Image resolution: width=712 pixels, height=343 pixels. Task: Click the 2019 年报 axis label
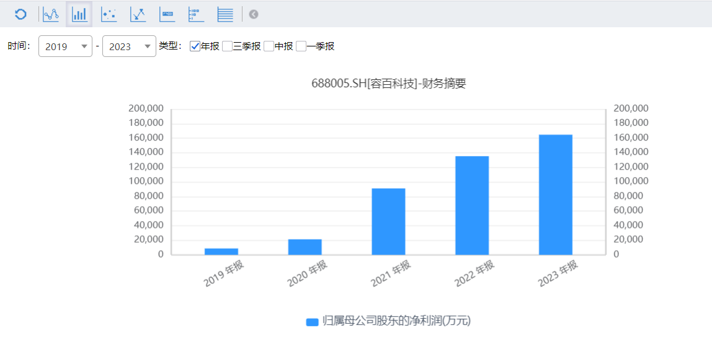tap(224, 274)
